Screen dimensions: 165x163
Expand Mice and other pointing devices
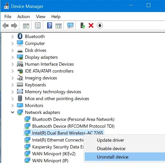(x=12, y=99)
